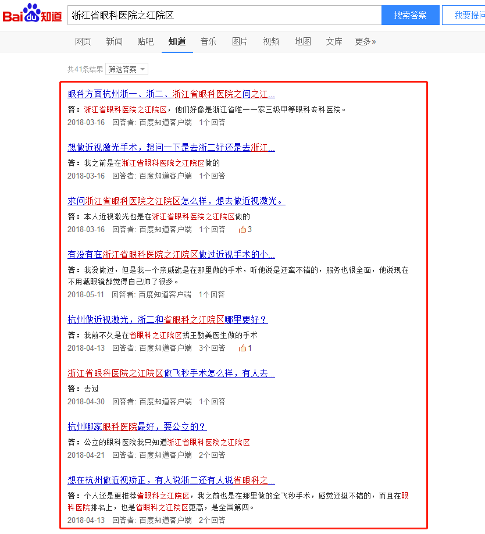Viewport: 485px width, 534px height.
Task: Click the 我要提问 button
Action: pos(463,15)
